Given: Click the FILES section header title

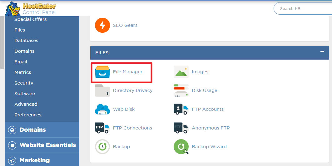Looking at the screenshot, I should pyautogui.click(x=102, y=53).
